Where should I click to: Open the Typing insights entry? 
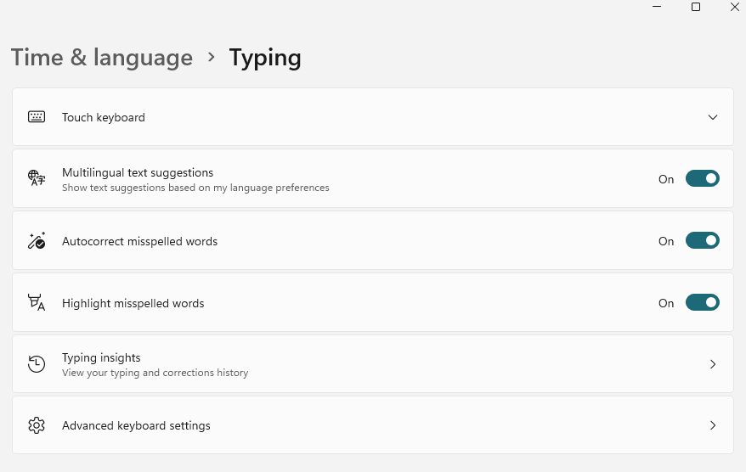pyautogui.click(x=373, y=364)
